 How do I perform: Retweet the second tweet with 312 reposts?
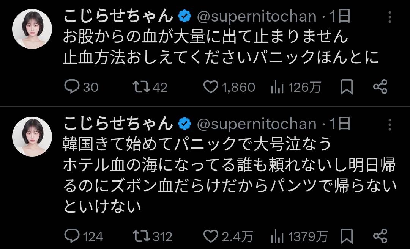(x=142, y=236)
